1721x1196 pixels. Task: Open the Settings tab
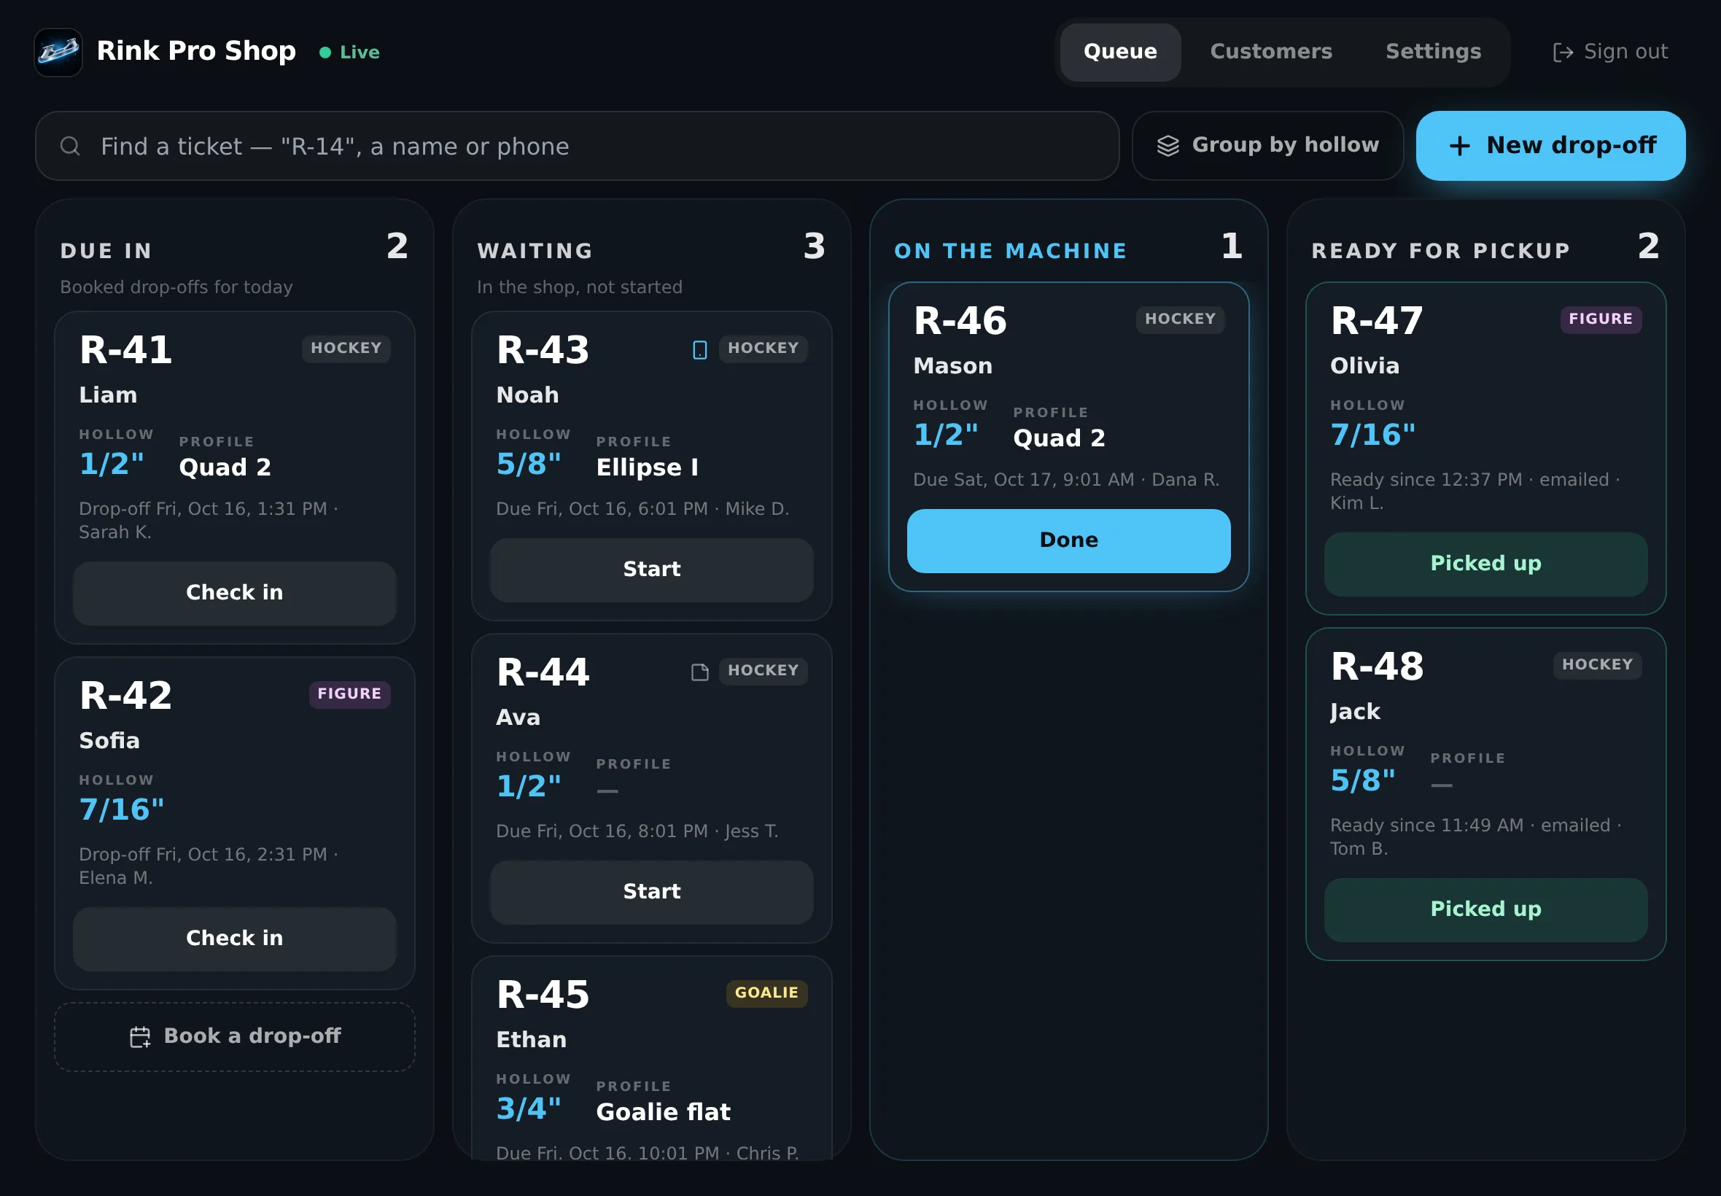[1433, 52]
